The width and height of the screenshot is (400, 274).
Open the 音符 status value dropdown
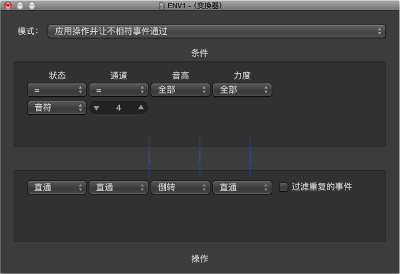(57, 108)
